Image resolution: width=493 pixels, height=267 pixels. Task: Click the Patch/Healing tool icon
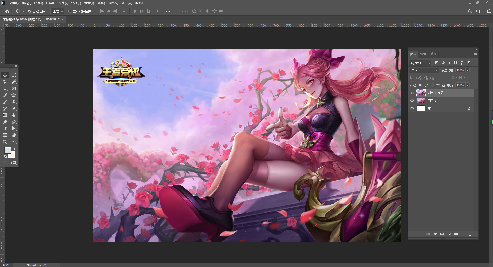14,95
